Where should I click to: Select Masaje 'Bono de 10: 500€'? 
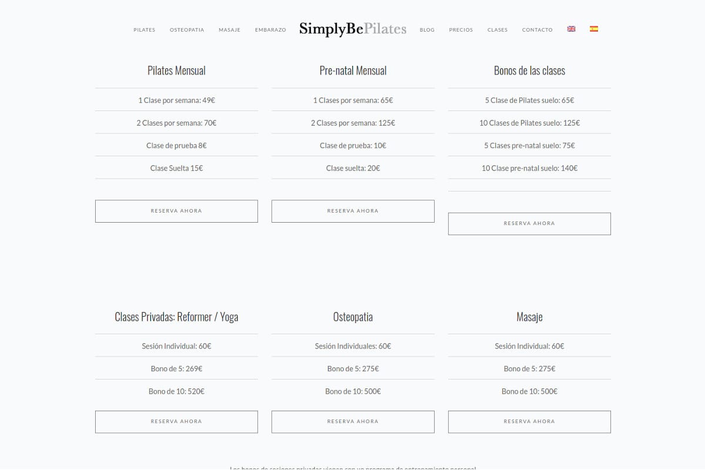pos(529,391)
